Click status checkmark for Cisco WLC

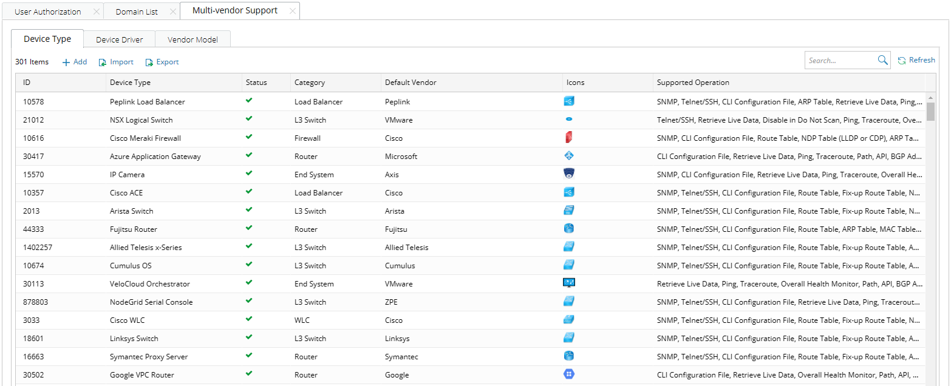249,319
